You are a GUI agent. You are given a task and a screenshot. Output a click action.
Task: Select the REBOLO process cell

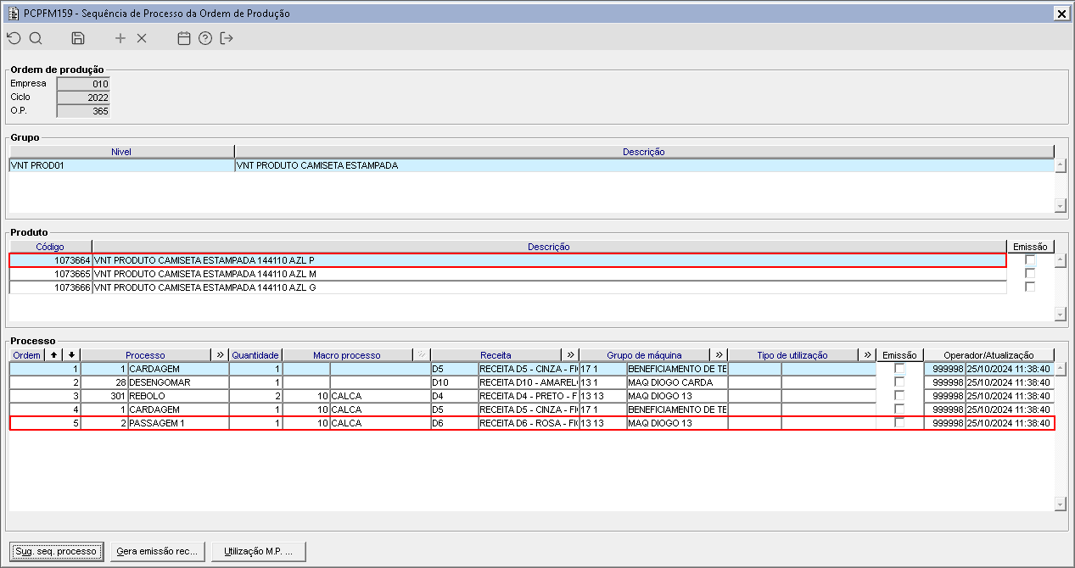pos(178,396)
